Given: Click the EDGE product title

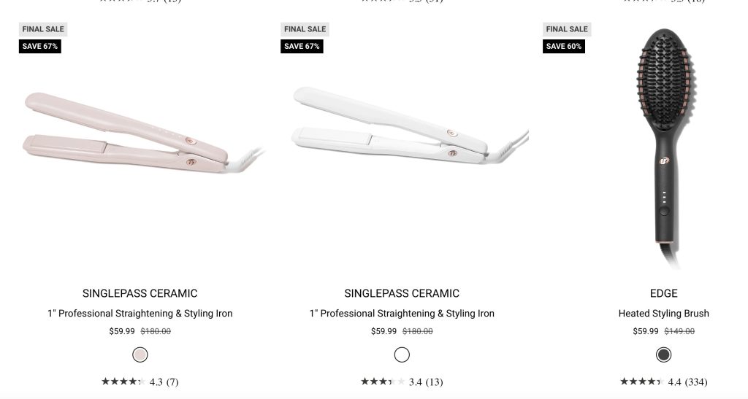Looking at the screenshot, I should tap(663, 293).
